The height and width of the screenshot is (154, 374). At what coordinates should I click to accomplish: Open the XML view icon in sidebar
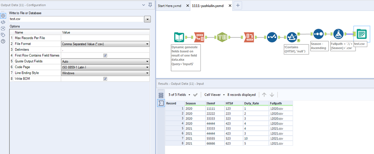pos(3,22)
